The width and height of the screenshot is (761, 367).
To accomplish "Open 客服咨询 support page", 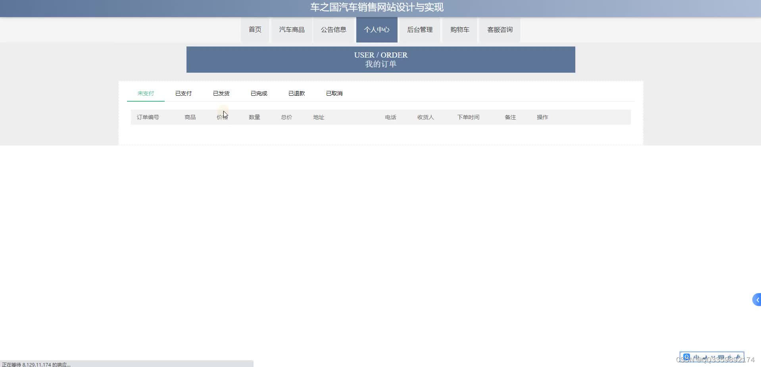I will pyautogui.click(x=500, y=29).
